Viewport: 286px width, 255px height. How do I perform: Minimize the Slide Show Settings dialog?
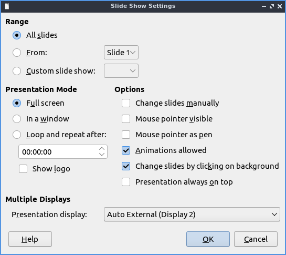click(264, 6)
